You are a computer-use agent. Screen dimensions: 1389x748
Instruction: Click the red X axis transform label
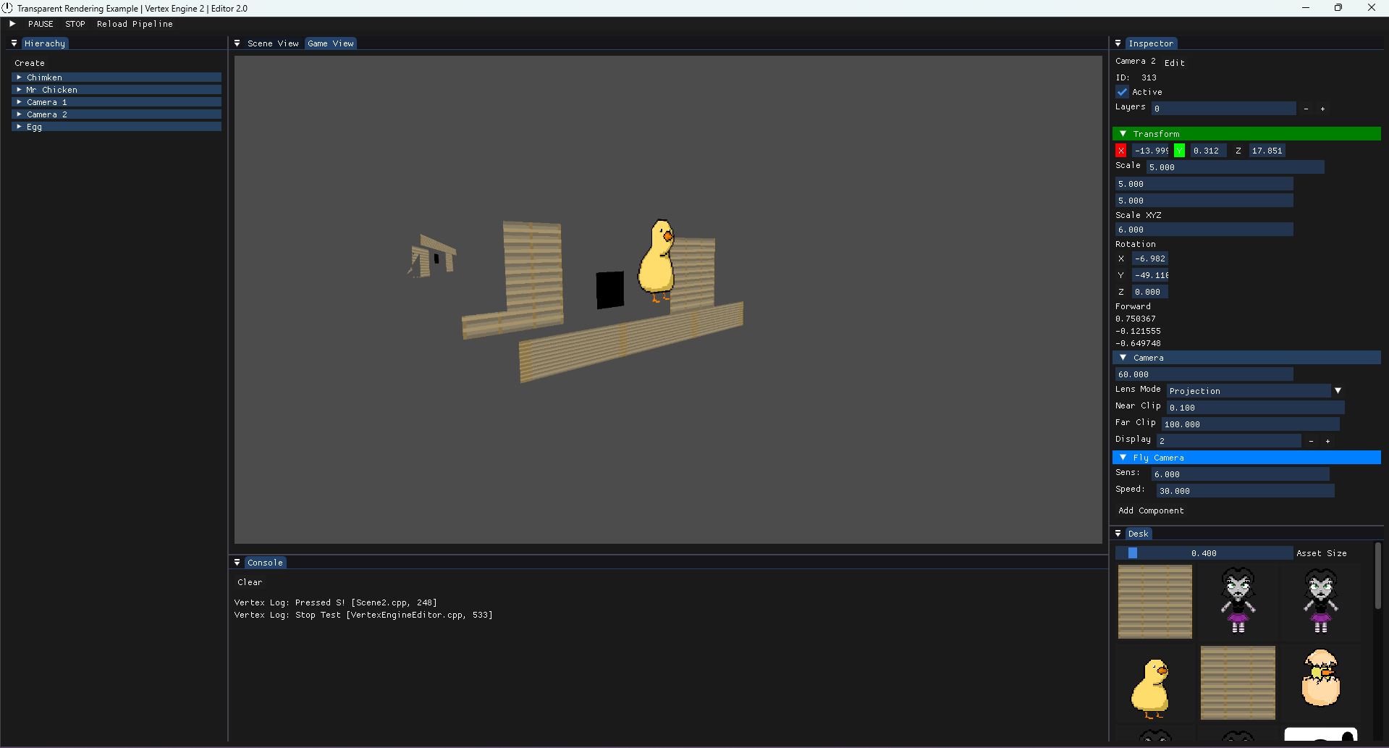(1120, 151)
